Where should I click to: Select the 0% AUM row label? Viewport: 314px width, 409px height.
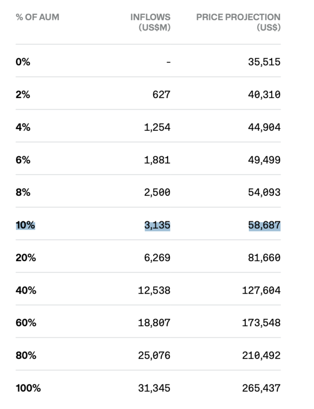tap(23, 62)
